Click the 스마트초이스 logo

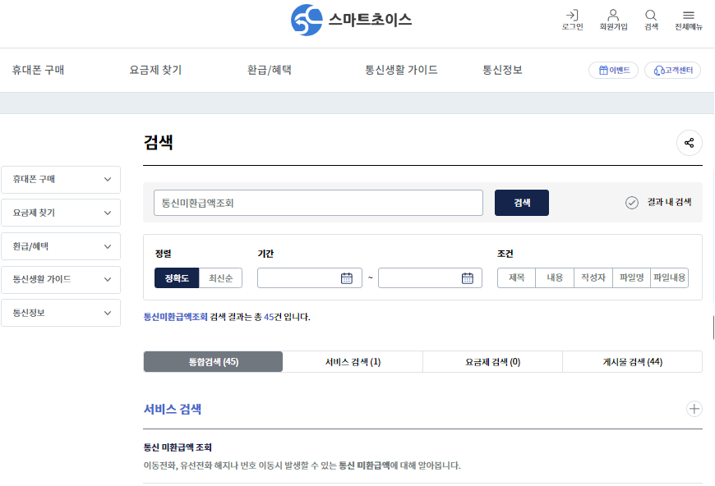pyautogui.click(x=352, y=20)
